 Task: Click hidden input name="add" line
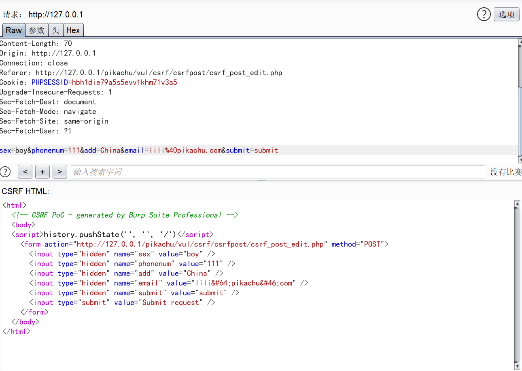click(126, 273)
